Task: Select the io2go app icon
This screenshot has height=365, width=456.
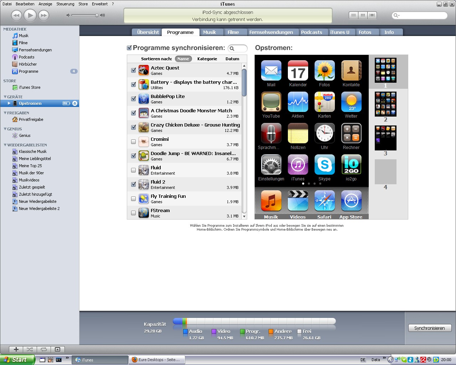Action: (x=351, y=165)
